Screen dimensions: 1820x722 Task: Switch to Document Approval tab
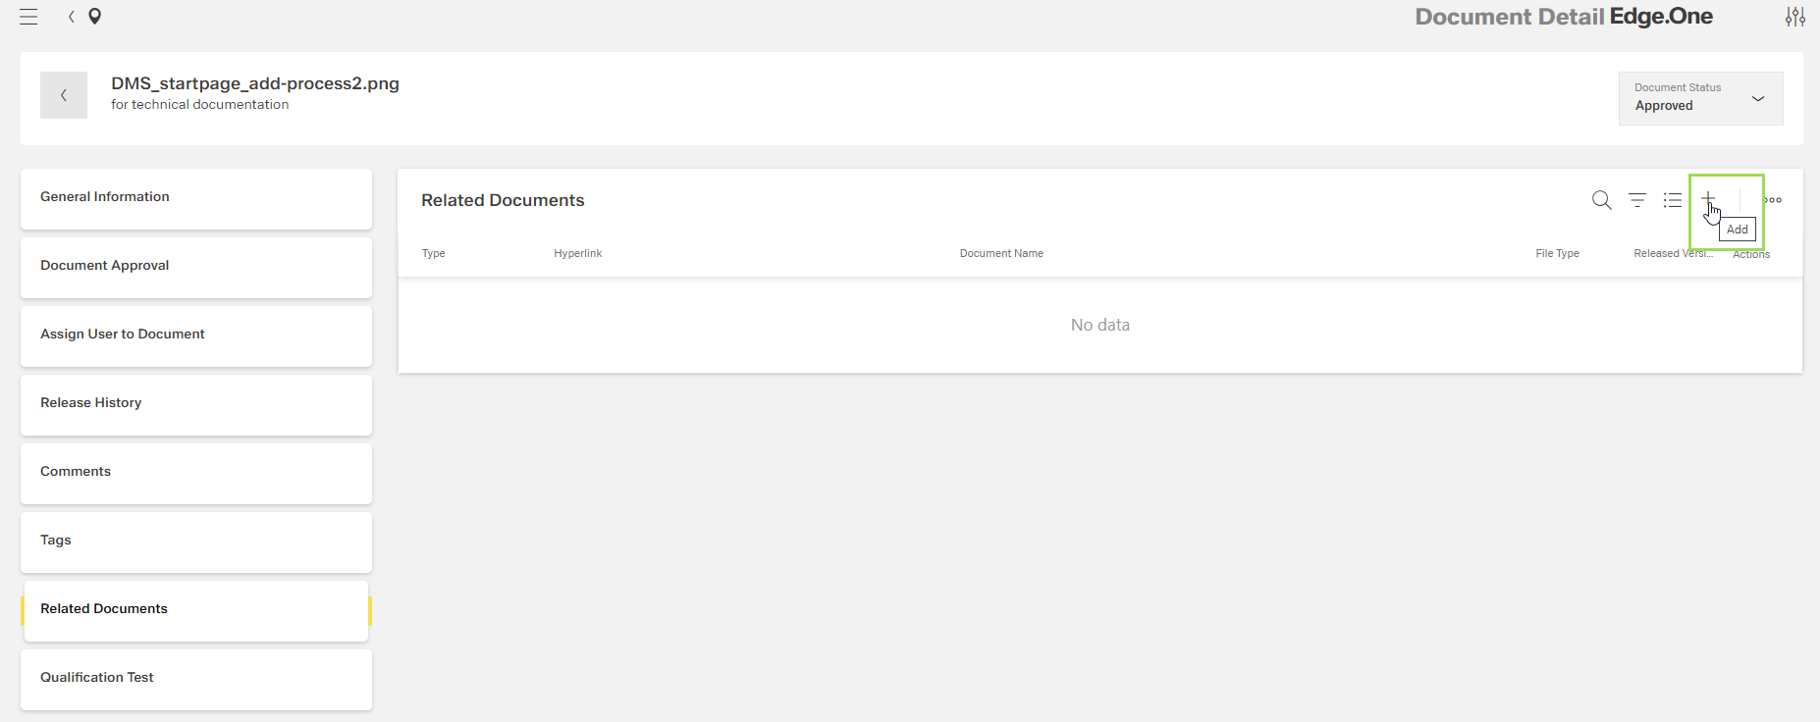click(196, 267)
